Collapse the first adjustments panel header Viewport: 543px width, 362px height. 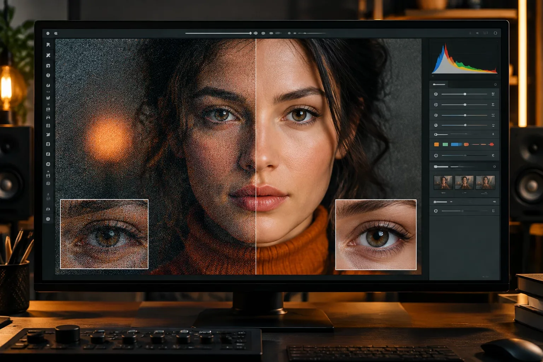(x=439, y=84)
